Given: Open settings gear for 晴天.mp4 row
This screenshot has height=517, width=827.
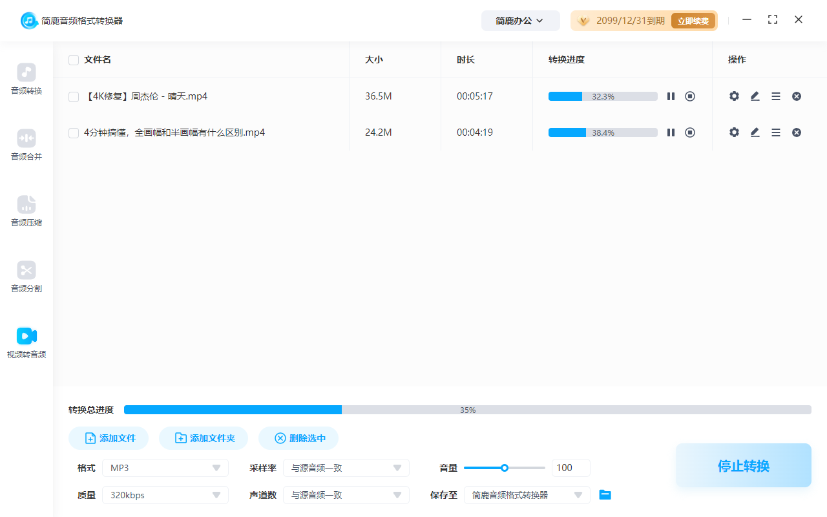Looking at the screenshot, I should tap(734, 96).
